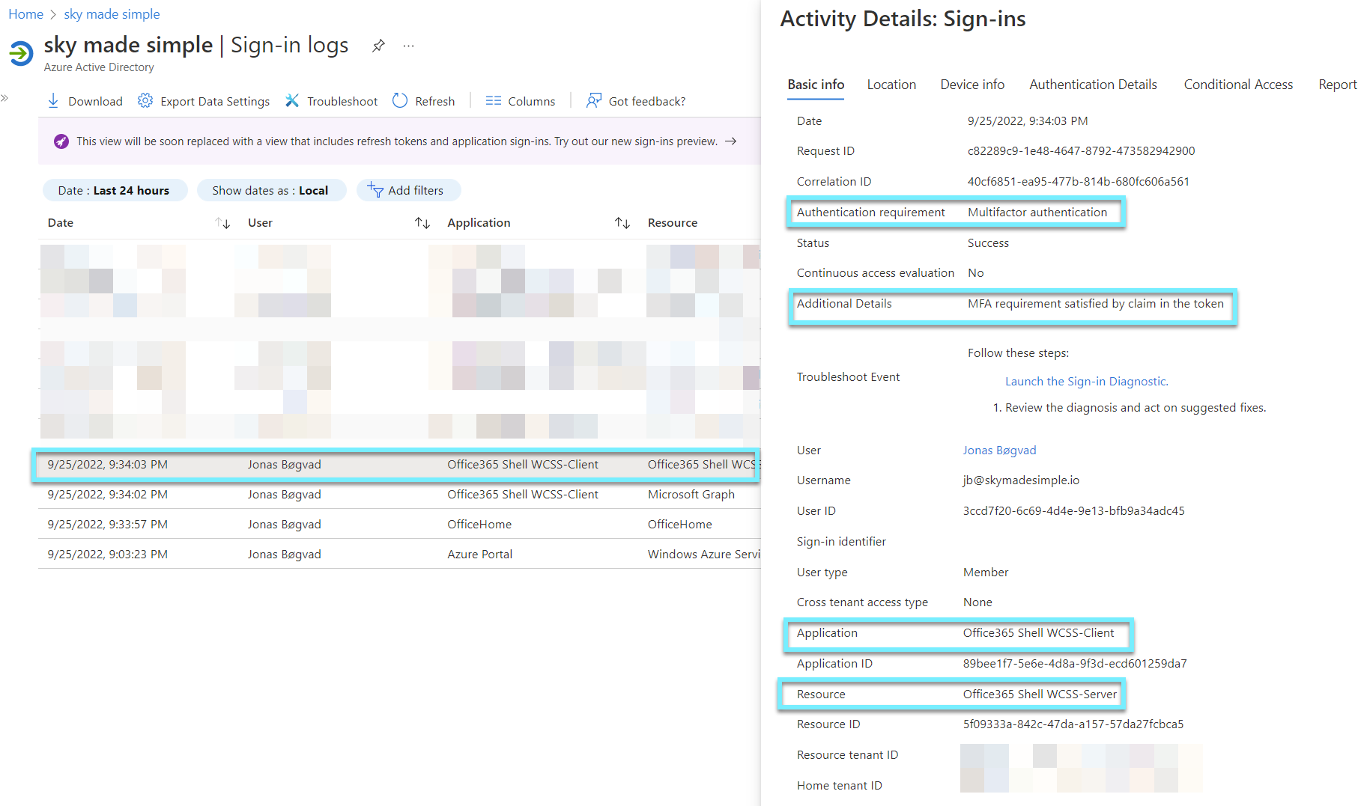Switch to Authentication Details tab

[1093, 85]
